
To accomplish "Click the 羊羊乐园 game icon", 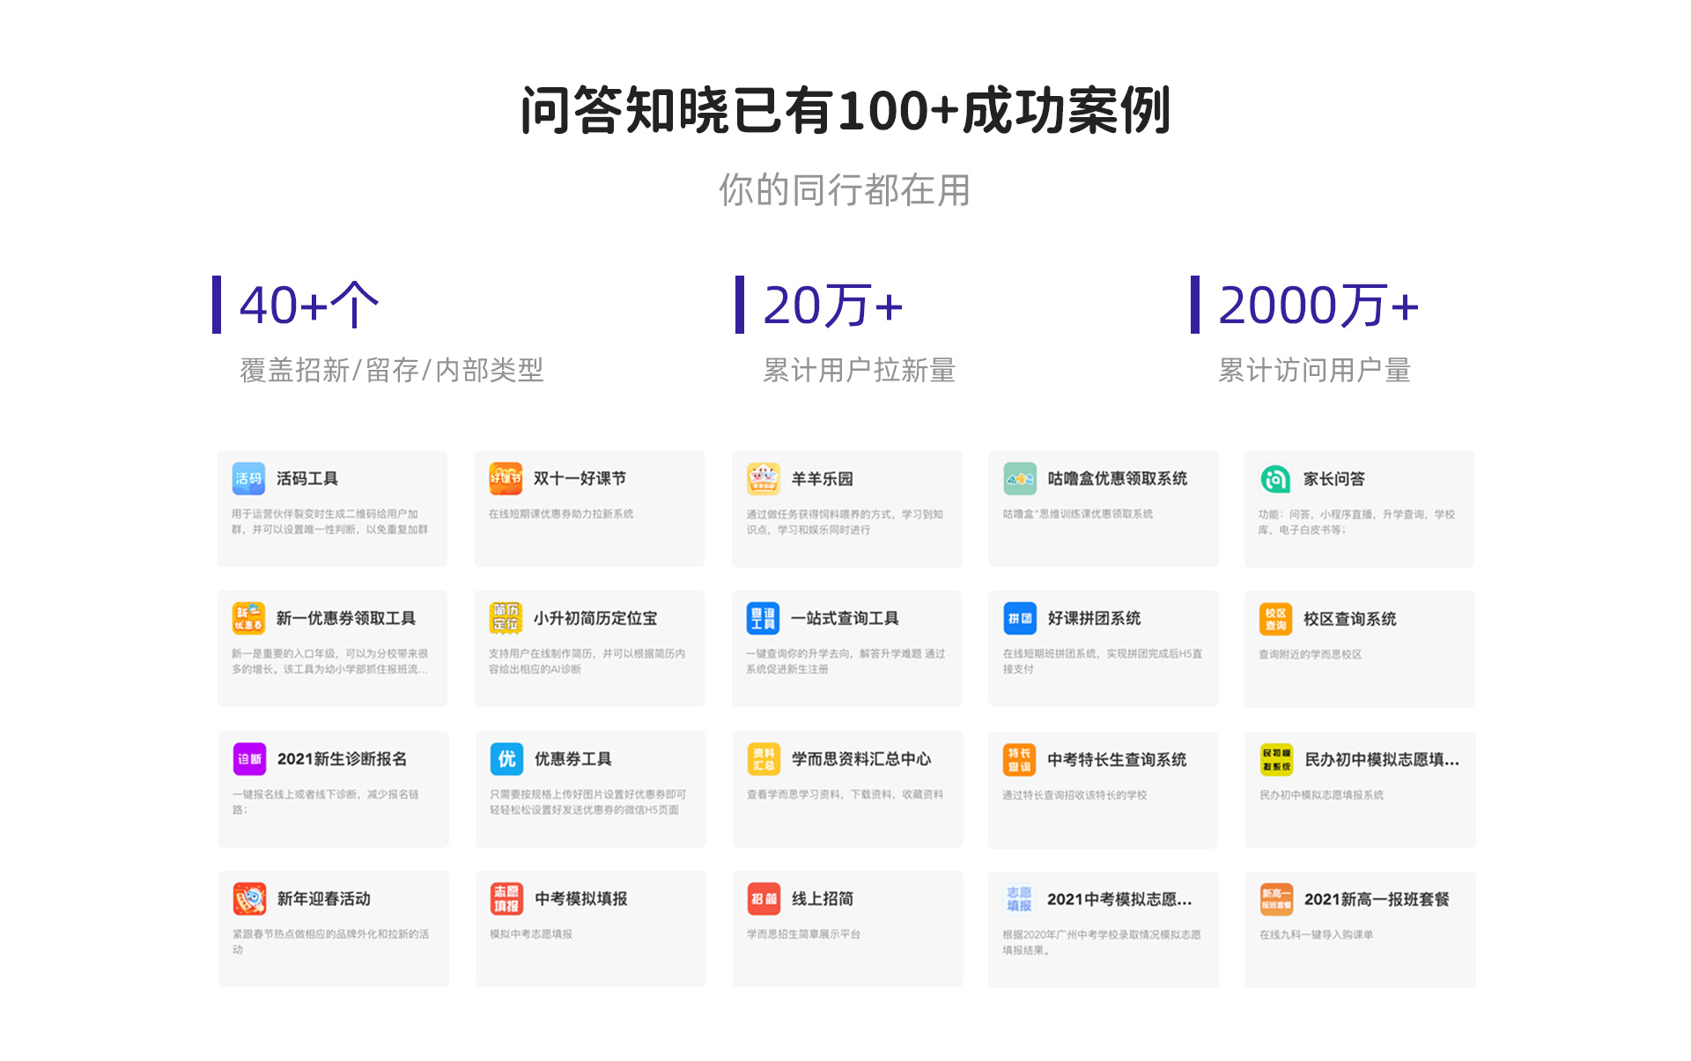I will (763, 478).
